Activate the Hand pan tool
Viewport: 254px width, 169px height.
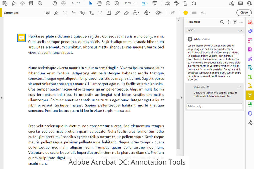(x=99, y=3)
